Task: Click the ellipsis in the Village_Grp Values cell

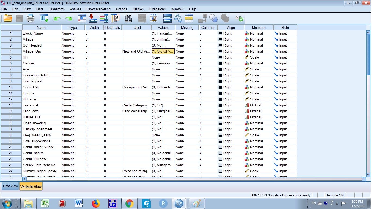Action: (x=172, y=51)
